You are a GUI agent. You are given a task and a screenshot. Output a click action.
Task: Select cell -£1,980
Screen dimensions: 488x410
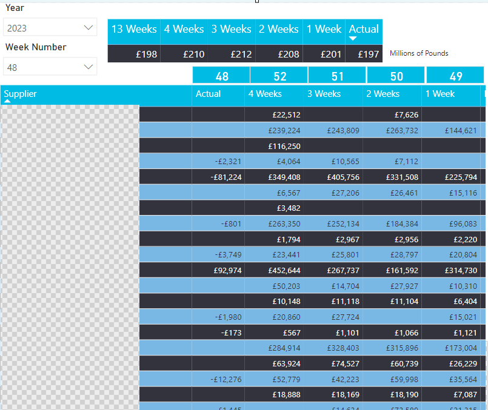228,317
